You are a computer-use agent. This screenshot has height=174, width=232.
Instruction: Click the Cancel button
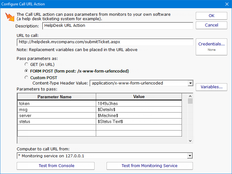211,25
